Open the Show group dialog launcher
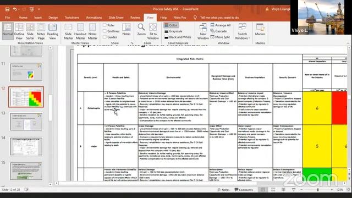Viewport: 352px width, 198px height. pos(132,43)
